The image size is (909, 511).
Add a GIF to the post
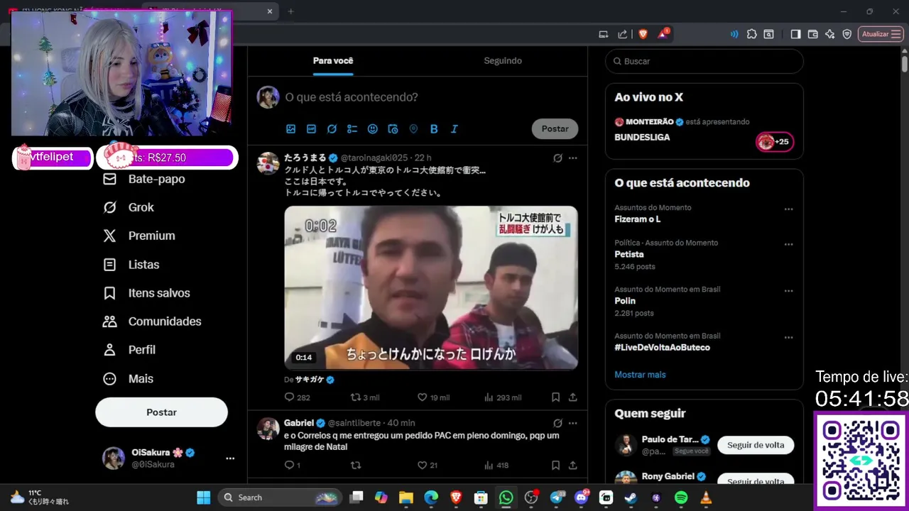click(x=311, y=129)
